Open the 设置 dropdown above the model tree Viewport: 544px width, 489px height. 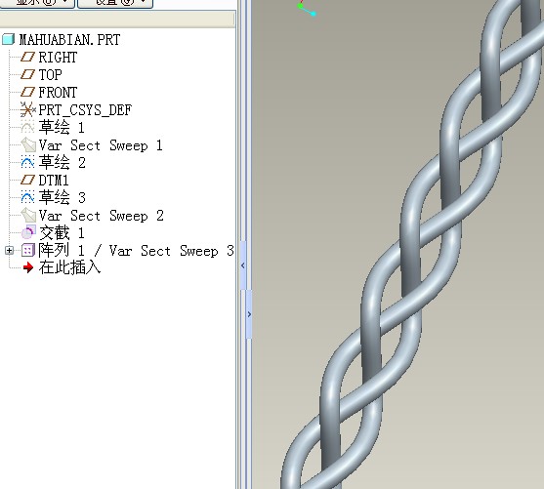[x=115, y=3]
